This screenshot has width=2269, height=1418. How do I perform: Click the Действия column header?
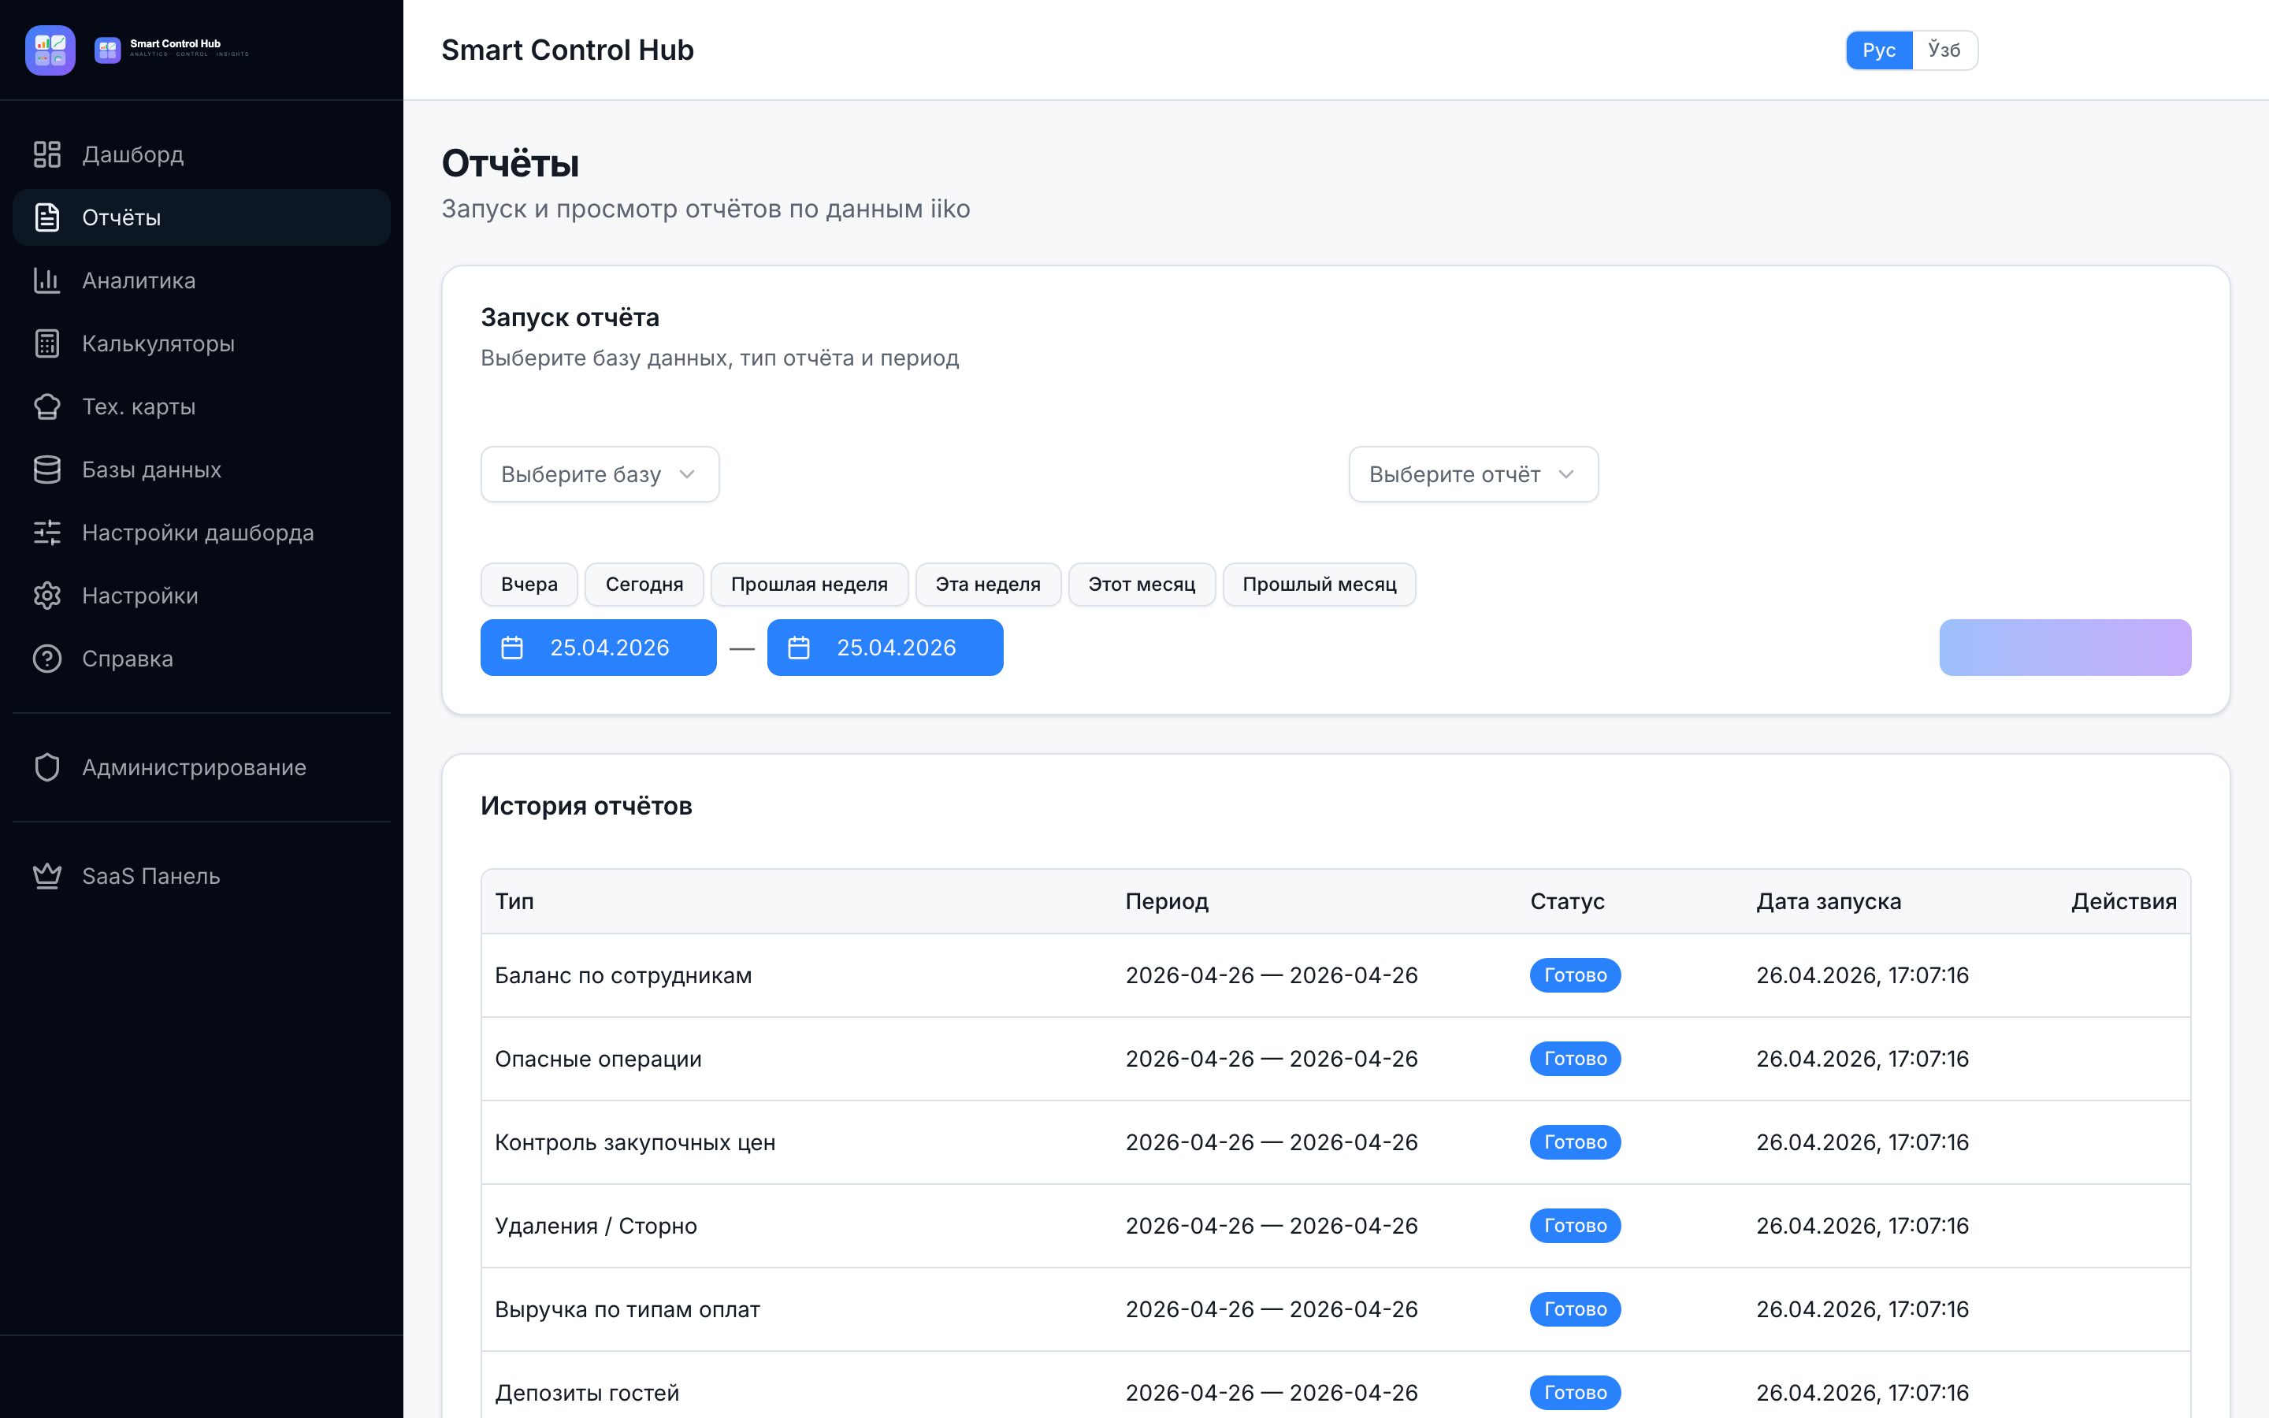pyautogui.click(x=2124, y=901)
